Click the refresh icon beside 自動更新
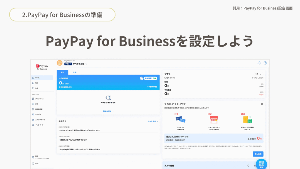The height and width of the screenshot is (169, 300). point(142,78)
